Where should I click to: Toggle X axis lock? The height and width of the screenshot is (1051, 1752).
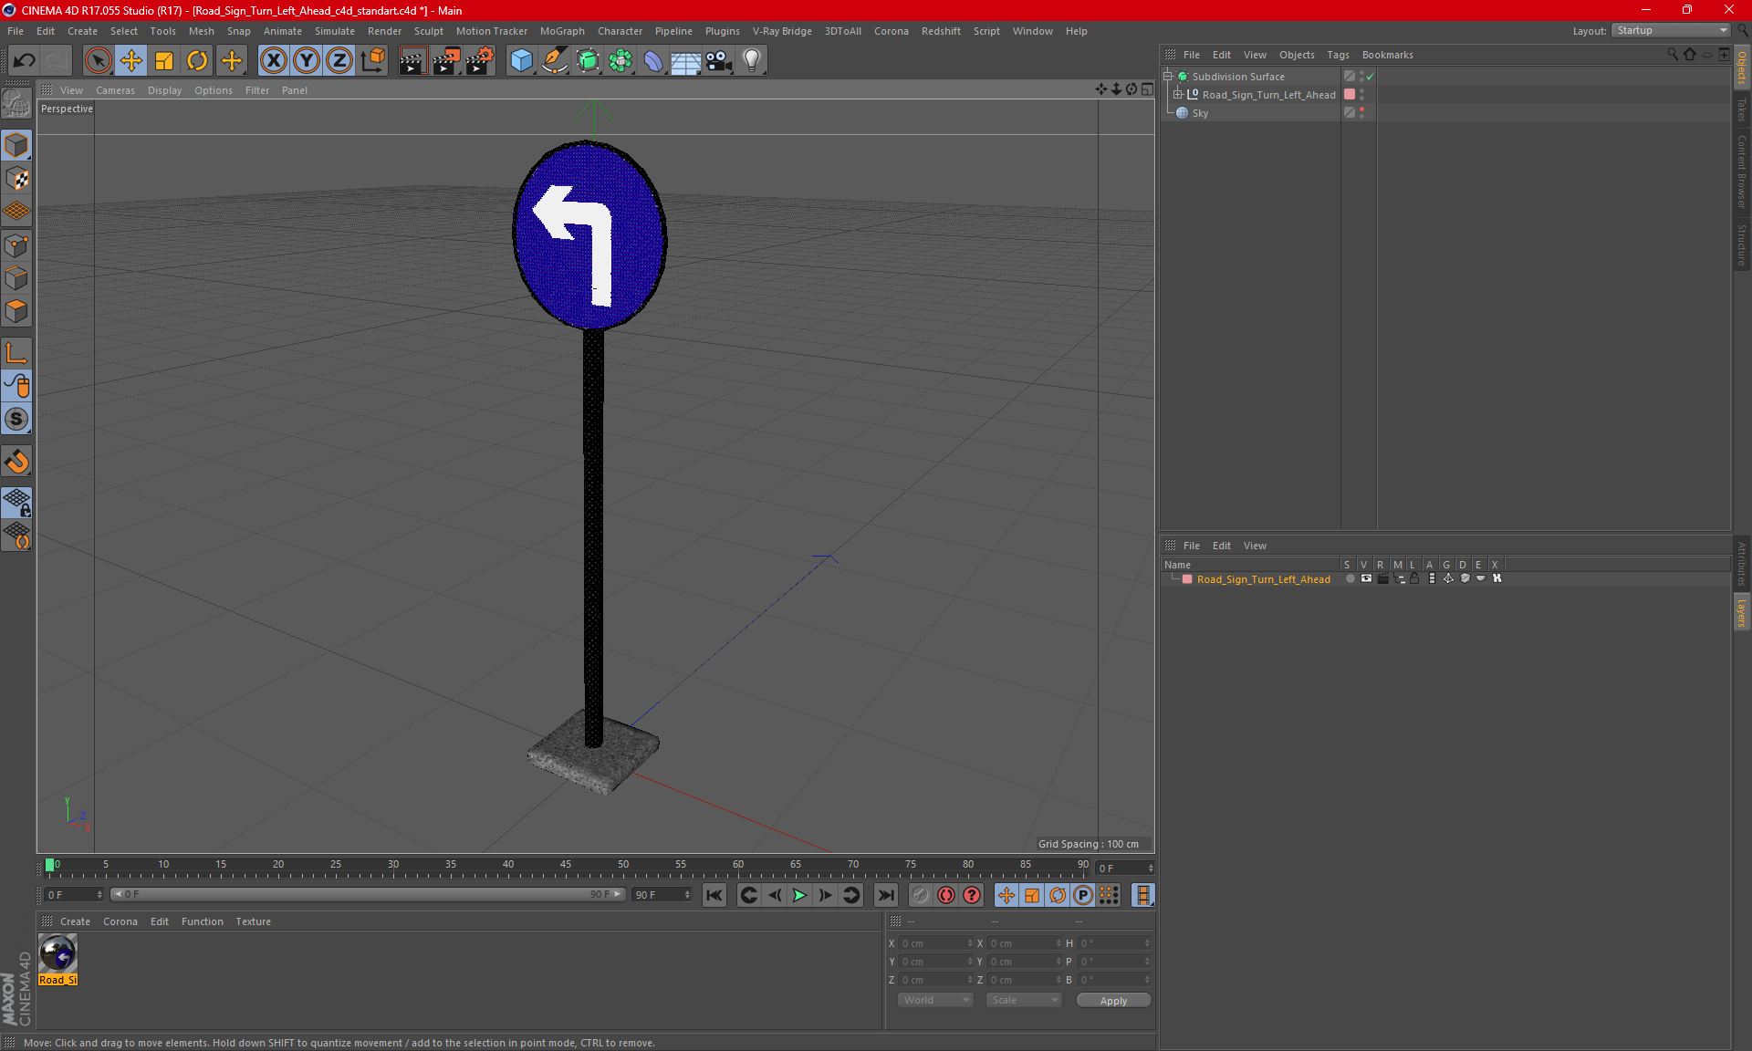coord(273,60)
